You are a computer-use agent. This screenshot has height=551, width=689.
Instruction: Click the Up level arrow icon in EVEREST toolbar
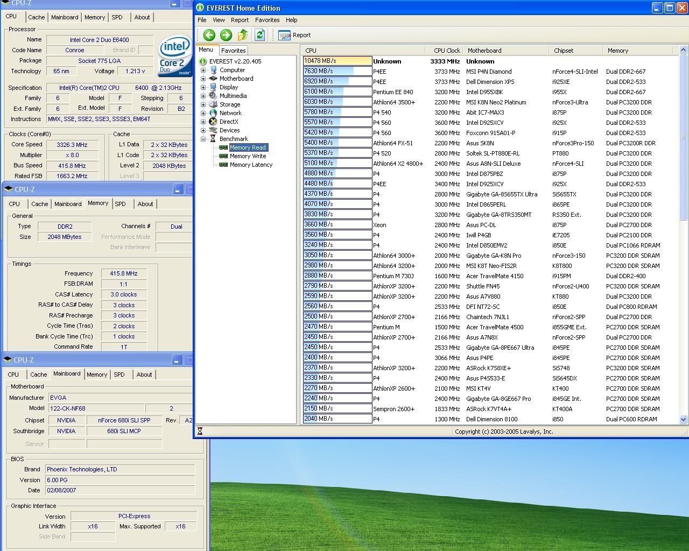point(243,35)
